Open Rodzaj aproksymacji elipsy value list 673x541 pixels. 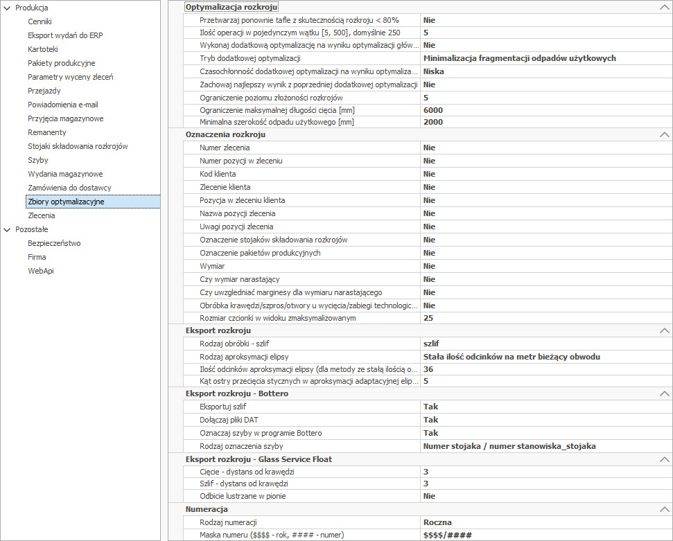click(544, 357)
